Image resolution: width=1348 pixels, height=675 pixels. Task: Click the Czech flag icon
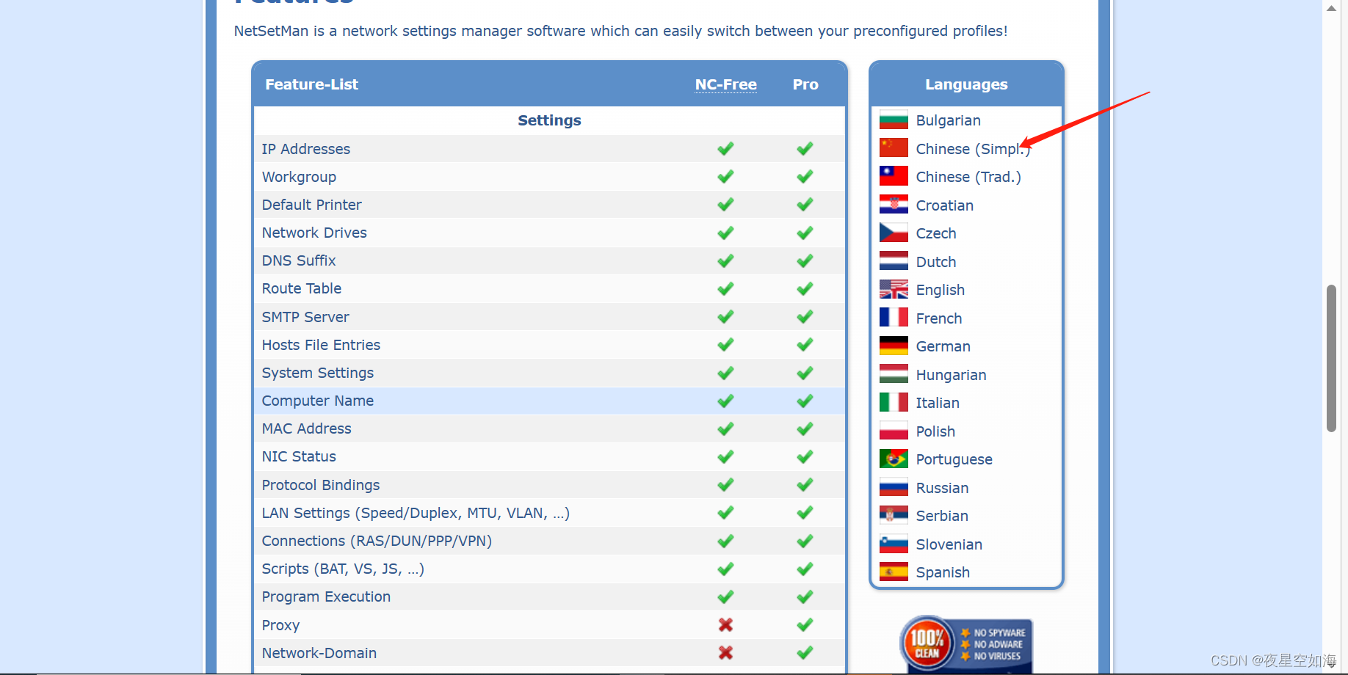point(894,233)
